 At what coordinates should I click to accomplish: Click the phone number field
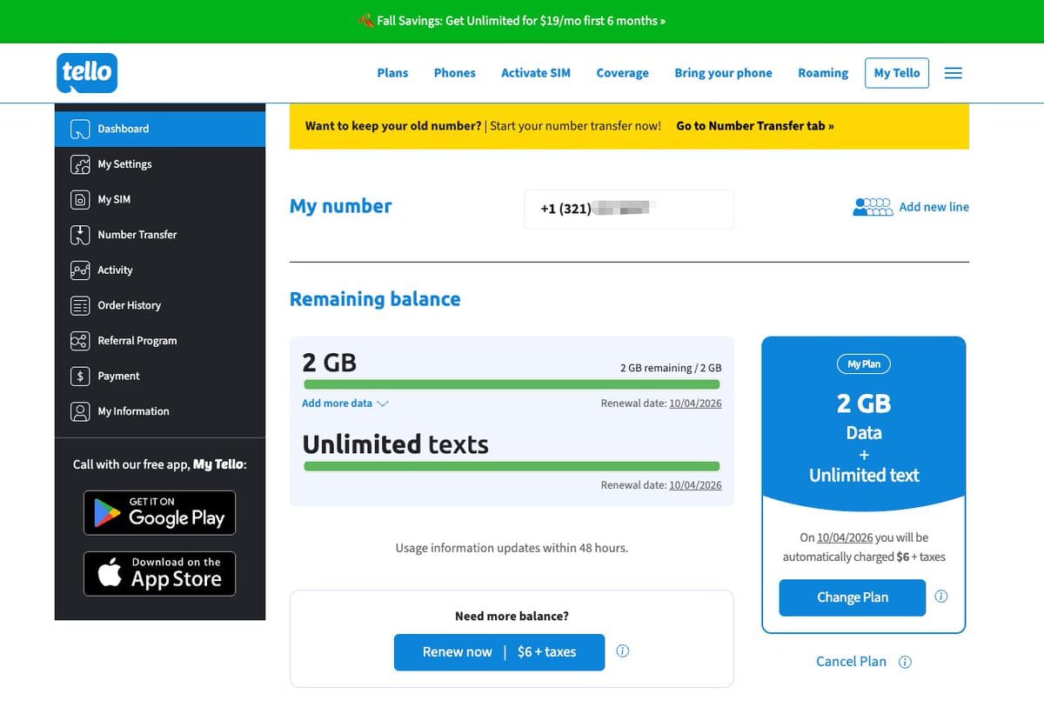point(629,210)
